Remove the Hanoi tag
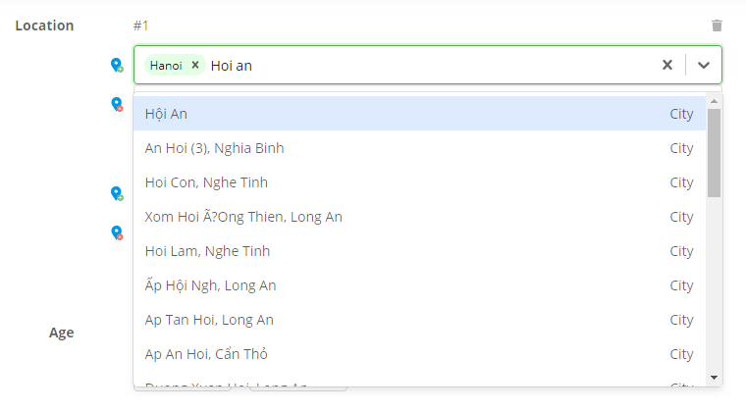Screen dimensions: 746x411 195,65
